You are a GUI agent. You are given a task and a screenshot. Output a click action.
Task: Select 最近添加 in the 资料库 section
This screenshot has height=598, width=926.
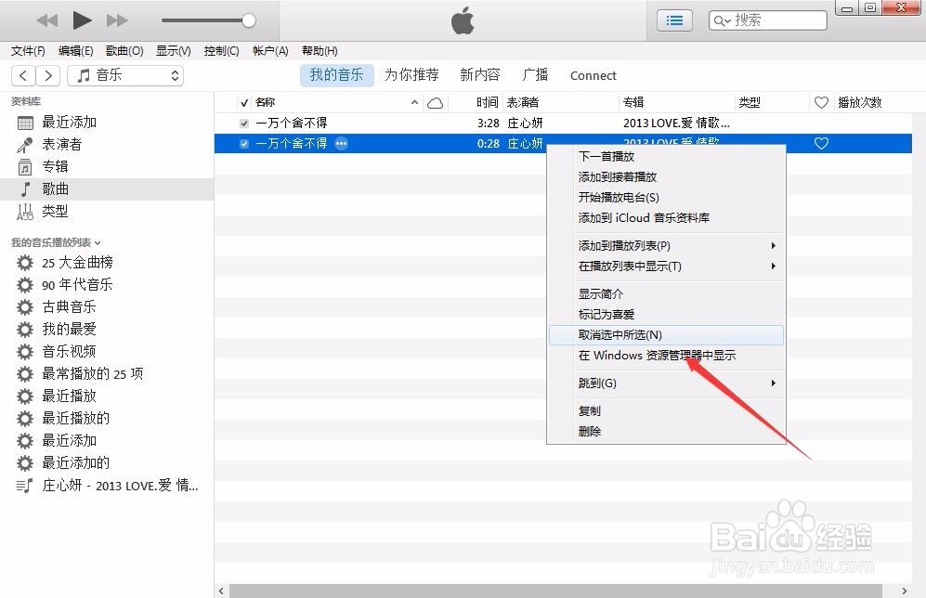[70, 122]
